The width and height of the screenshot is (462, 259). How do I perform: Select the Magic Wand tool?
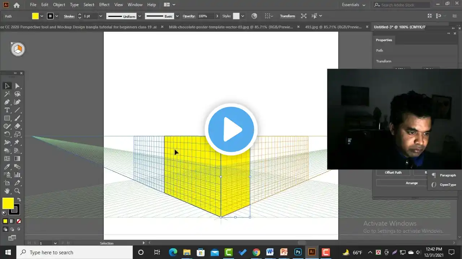pyautogui.click(x=7, y=94)
